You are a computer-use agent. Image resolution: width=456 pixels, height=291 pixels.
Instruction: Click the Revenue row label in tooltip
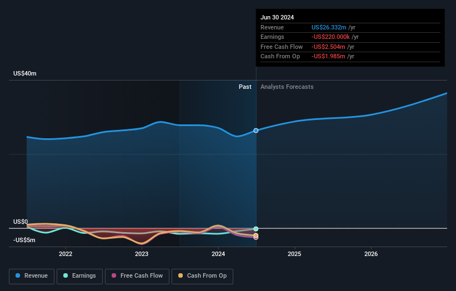[272, 27]
